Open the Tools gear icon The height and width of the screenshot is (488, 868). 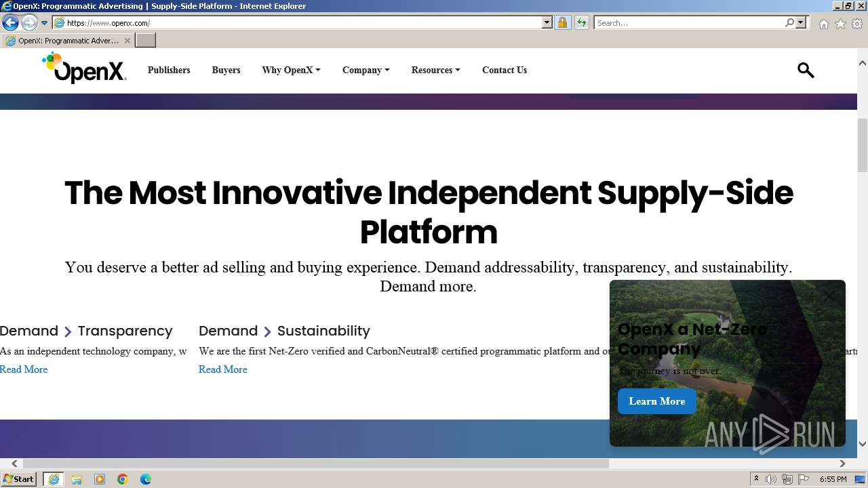(x=857, y=24)
